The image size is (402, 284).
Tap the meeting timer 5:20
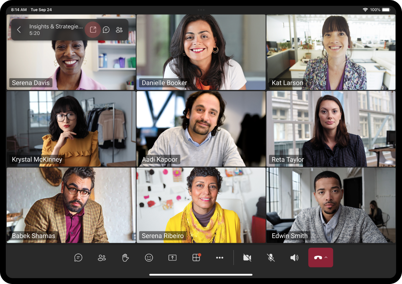pyautogui.click(x=34, y=33)
